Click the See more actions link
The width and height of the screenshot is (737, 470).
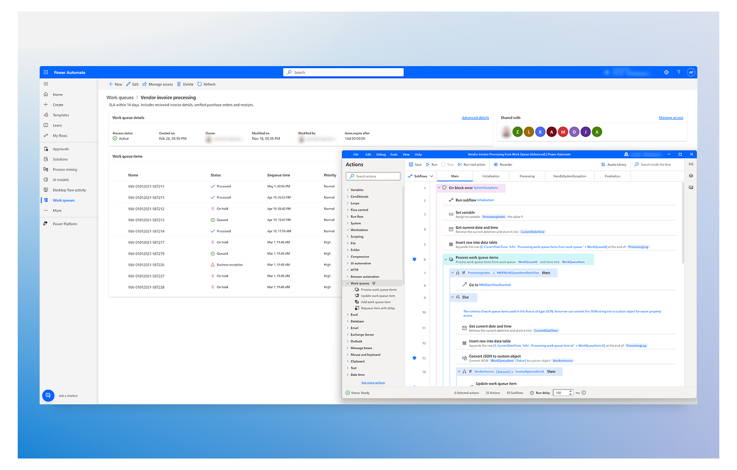coord(373,382)
